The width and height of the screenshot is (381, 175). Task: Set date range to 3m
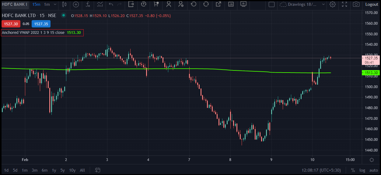pyautogui.click(x=34, y=170)
